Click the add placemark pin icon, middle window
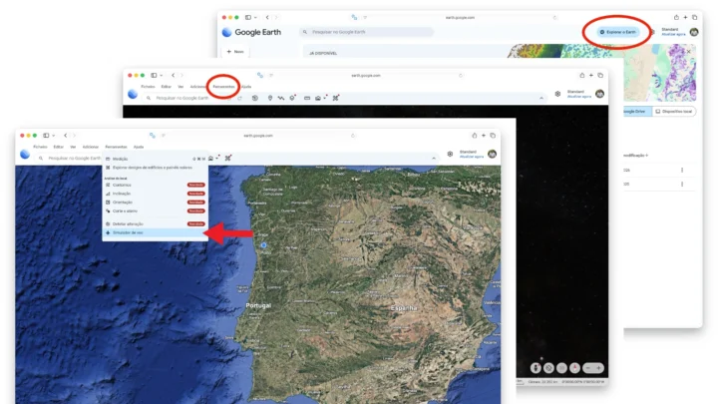Screen dimensions: 718x404 click(x=270, y=98)
